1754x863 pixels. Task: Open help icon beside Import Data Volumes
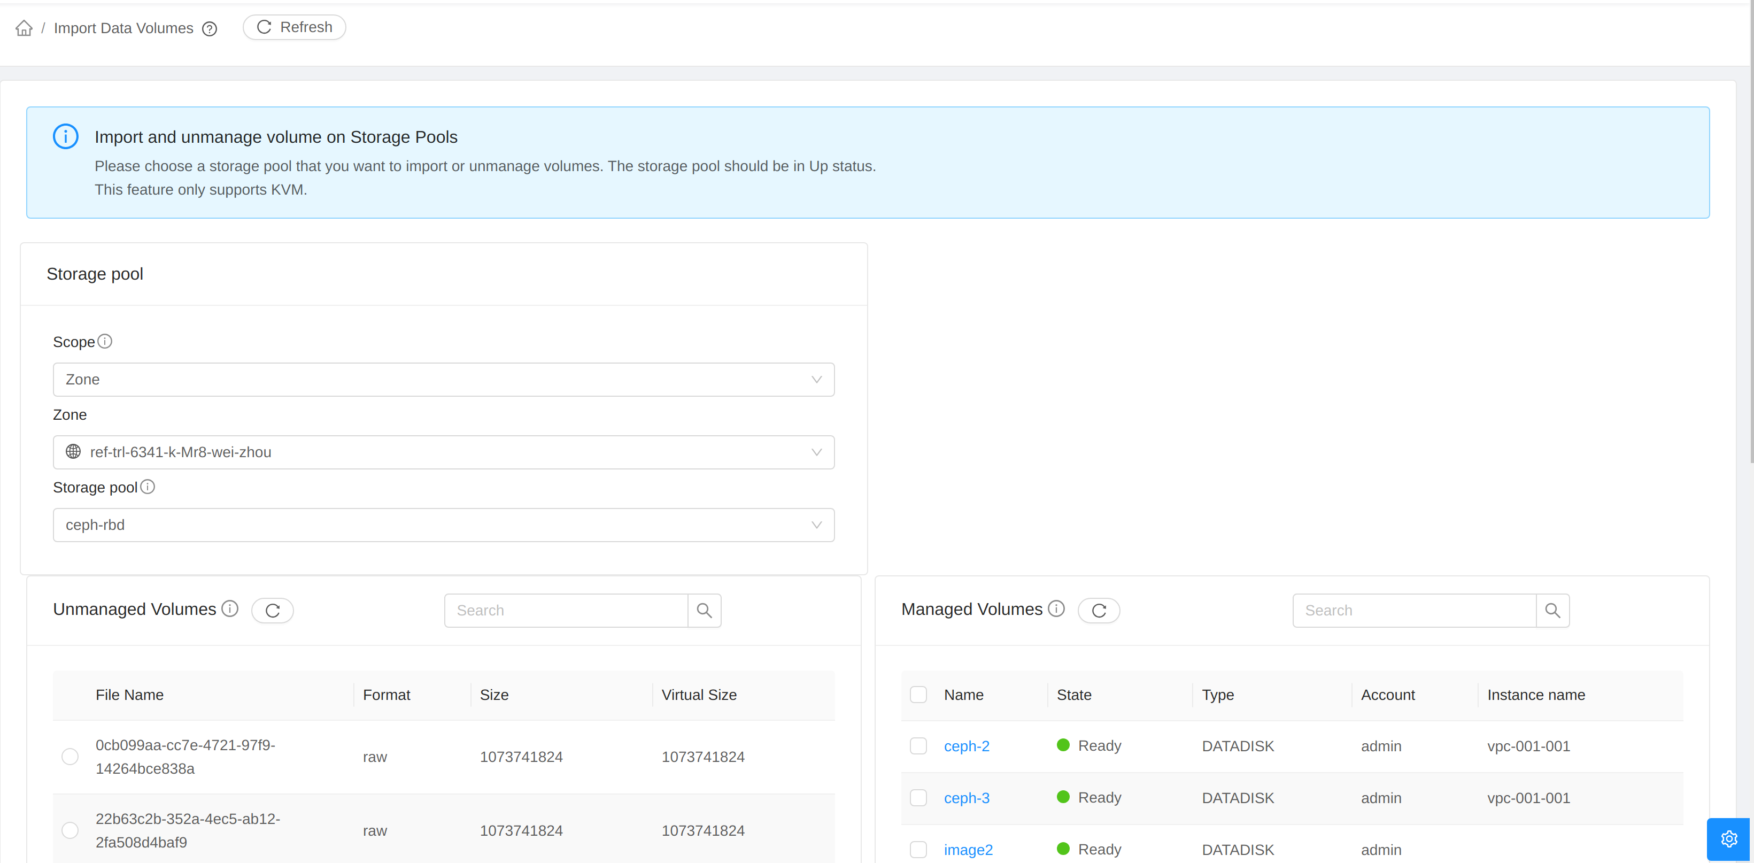tap(210, 29)
